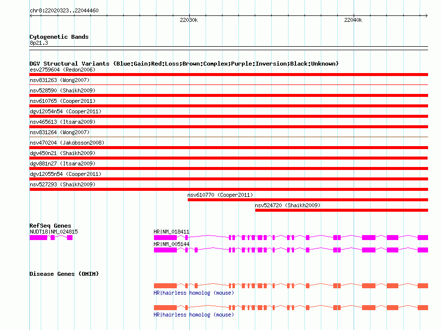442x330 pixels.
Task: Click the 8p21.3 band label
Action: [39, 43]
